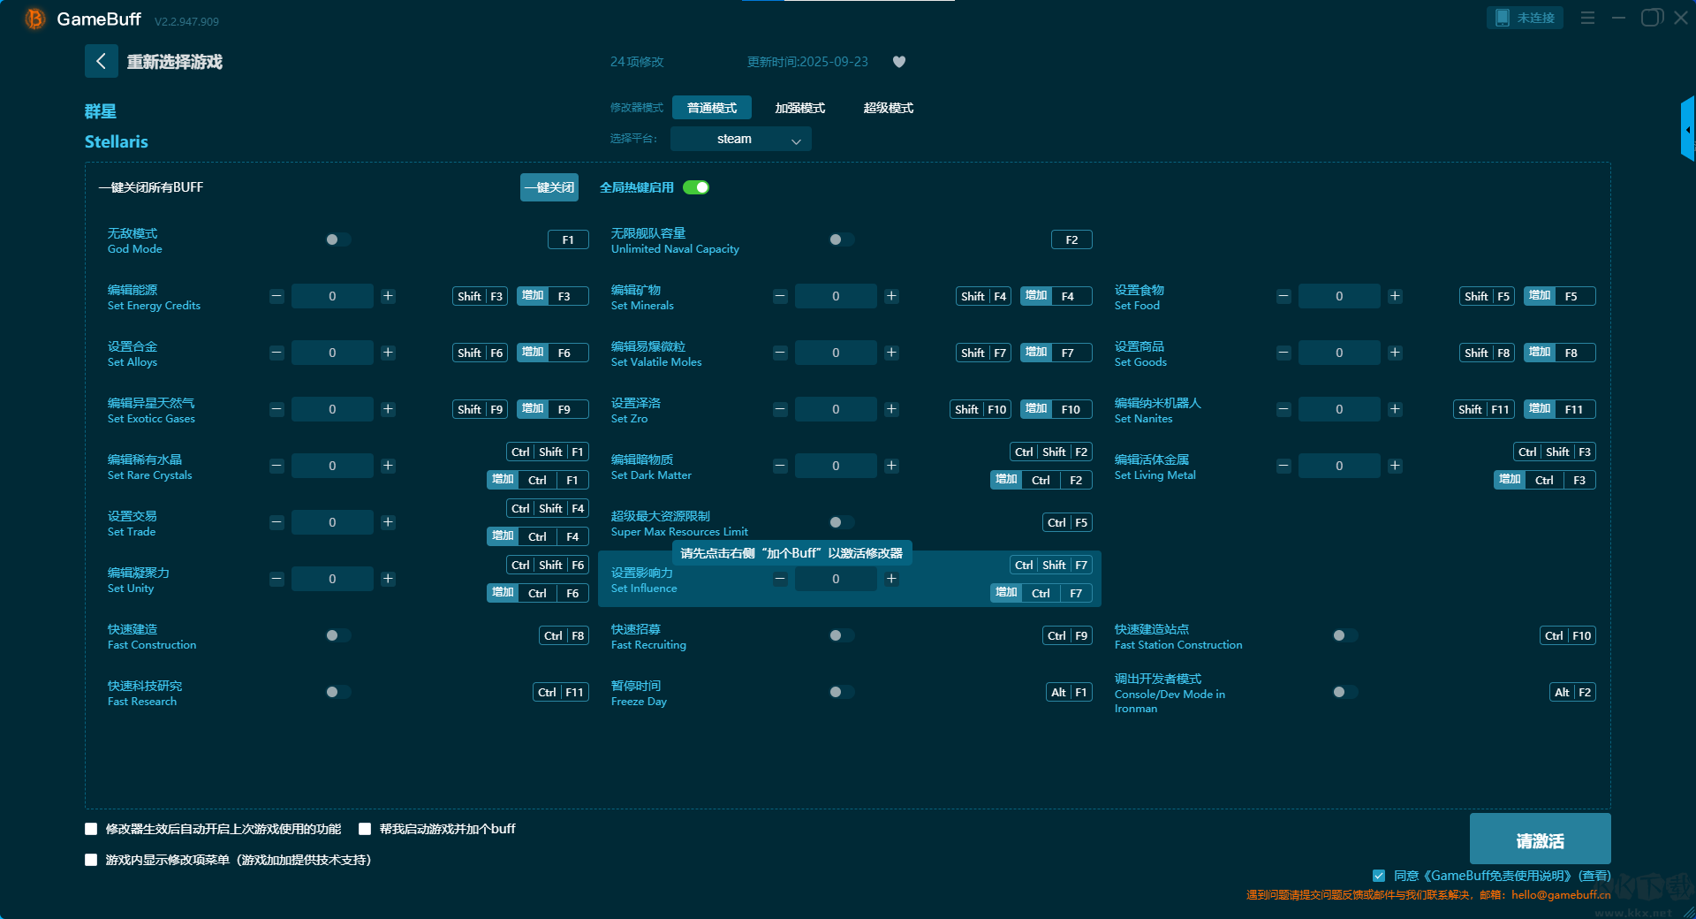Click the back arrow to reselect game
Viewport: 1696px width, 919px height.
pos(101,61)
